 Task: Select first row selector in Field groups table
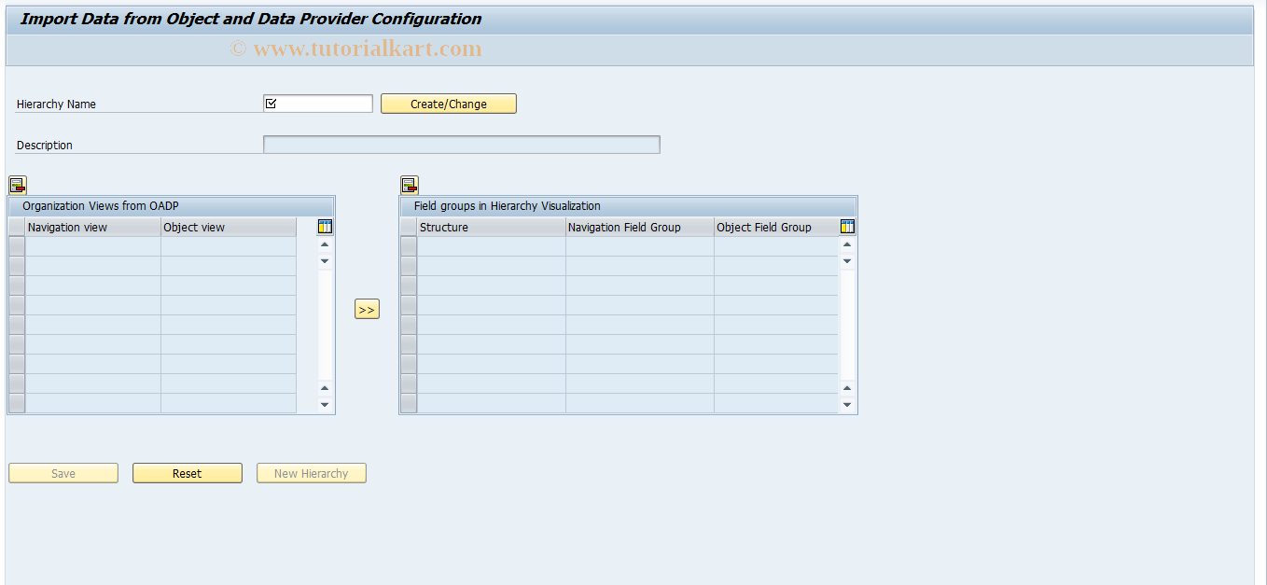coord(409,246)
